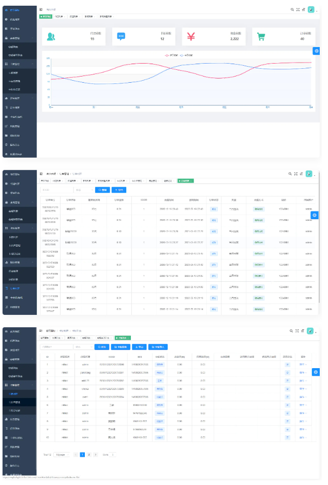328x485 pixels.
Task: Select the green active tab in the dashboard tab bar
Action: [x=46, y=17]
